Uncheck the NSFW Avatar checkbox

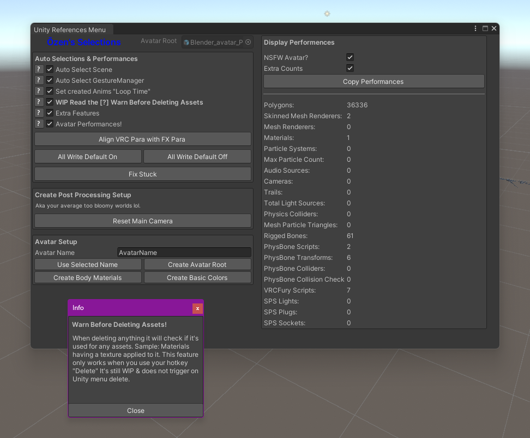click(x=350, y=57)
